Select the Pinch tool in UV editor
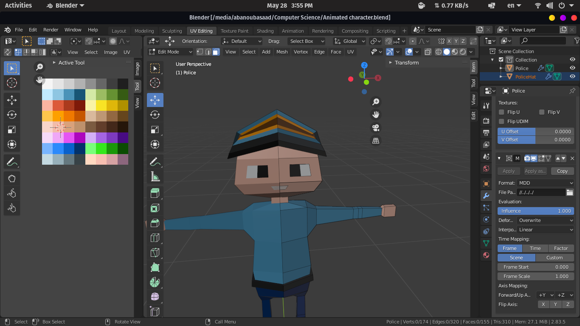 [12, 208]
